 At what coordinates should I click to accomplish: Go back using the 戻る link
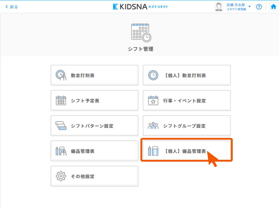(12, 7)
